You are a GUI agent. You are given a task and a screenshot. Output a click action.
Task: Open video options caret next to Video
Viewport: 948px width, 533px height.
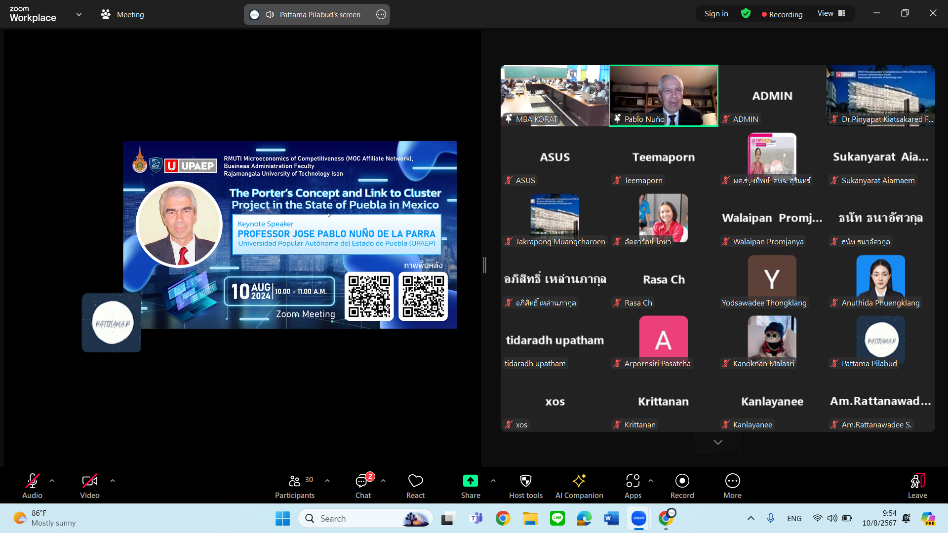113,480
